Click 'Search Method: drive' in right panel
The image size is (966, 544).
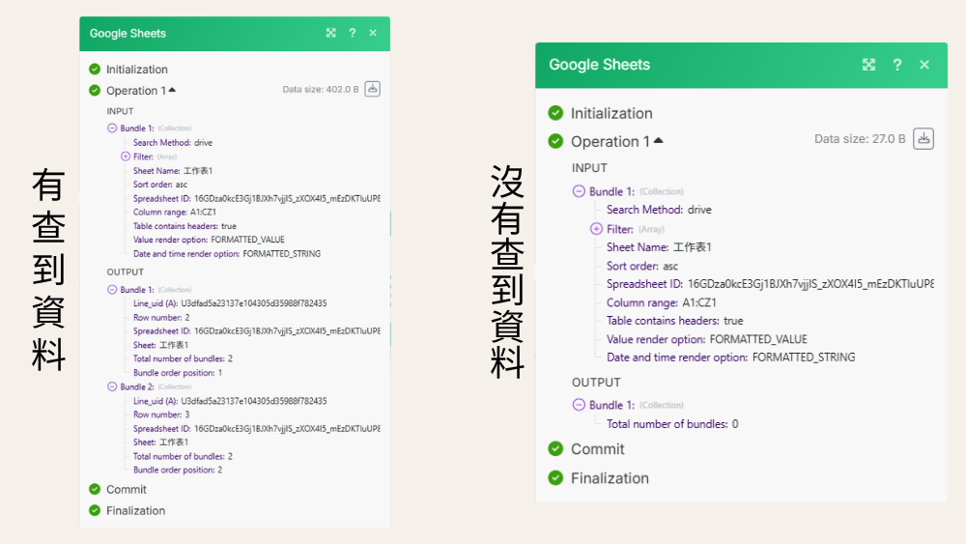point(659,210)
